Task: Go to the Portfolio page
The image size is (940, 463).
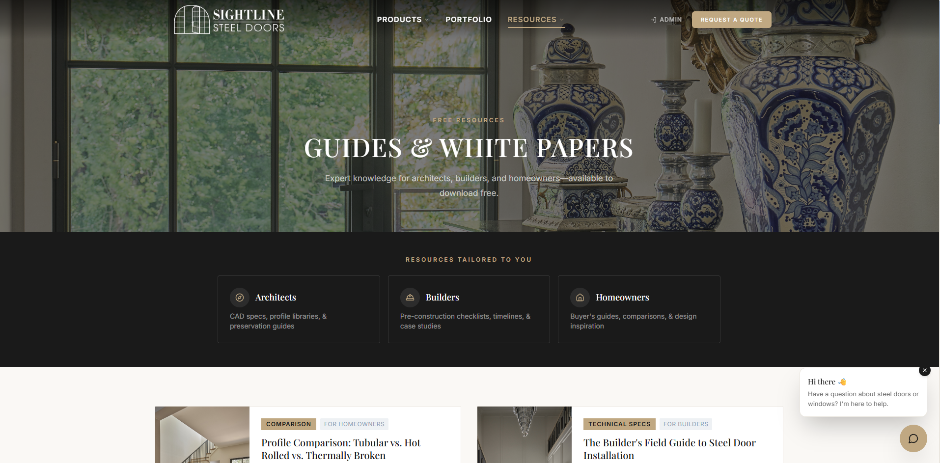Action: [469, 20]
